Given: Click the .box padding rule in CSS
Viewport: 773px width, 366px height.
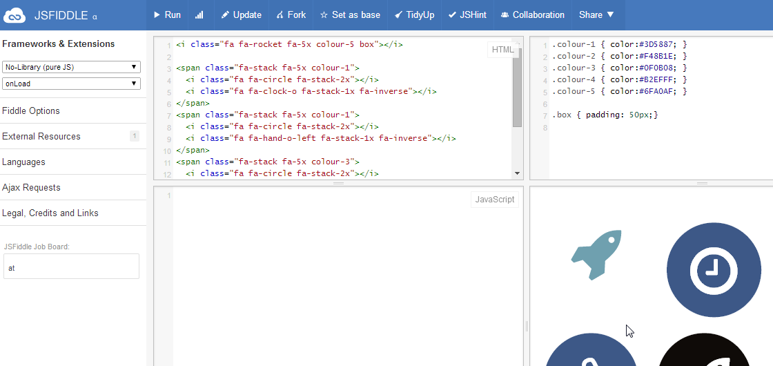Looking at the screenshot, I should (x=605, y=115).
